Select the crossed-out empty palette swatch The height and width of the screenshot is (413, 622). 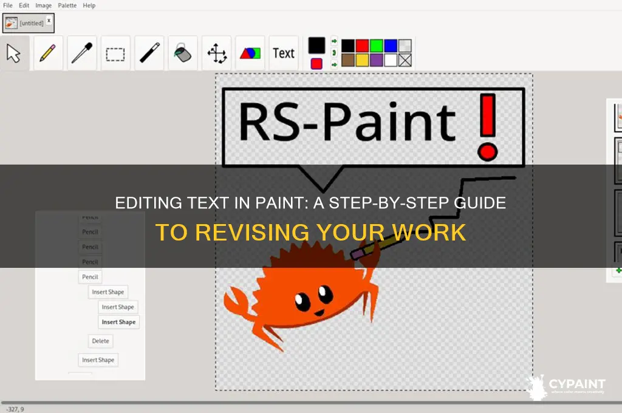[405, 60]
